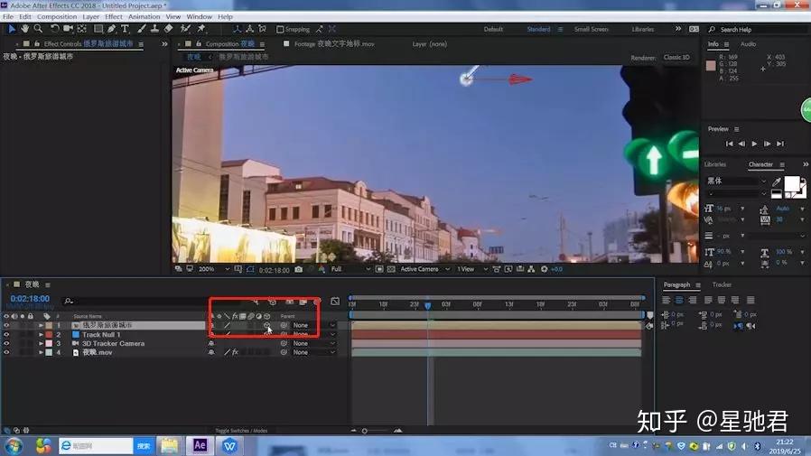Switch to the Small Screen workspace
The image size is (811, 456).
coord(591,29)
